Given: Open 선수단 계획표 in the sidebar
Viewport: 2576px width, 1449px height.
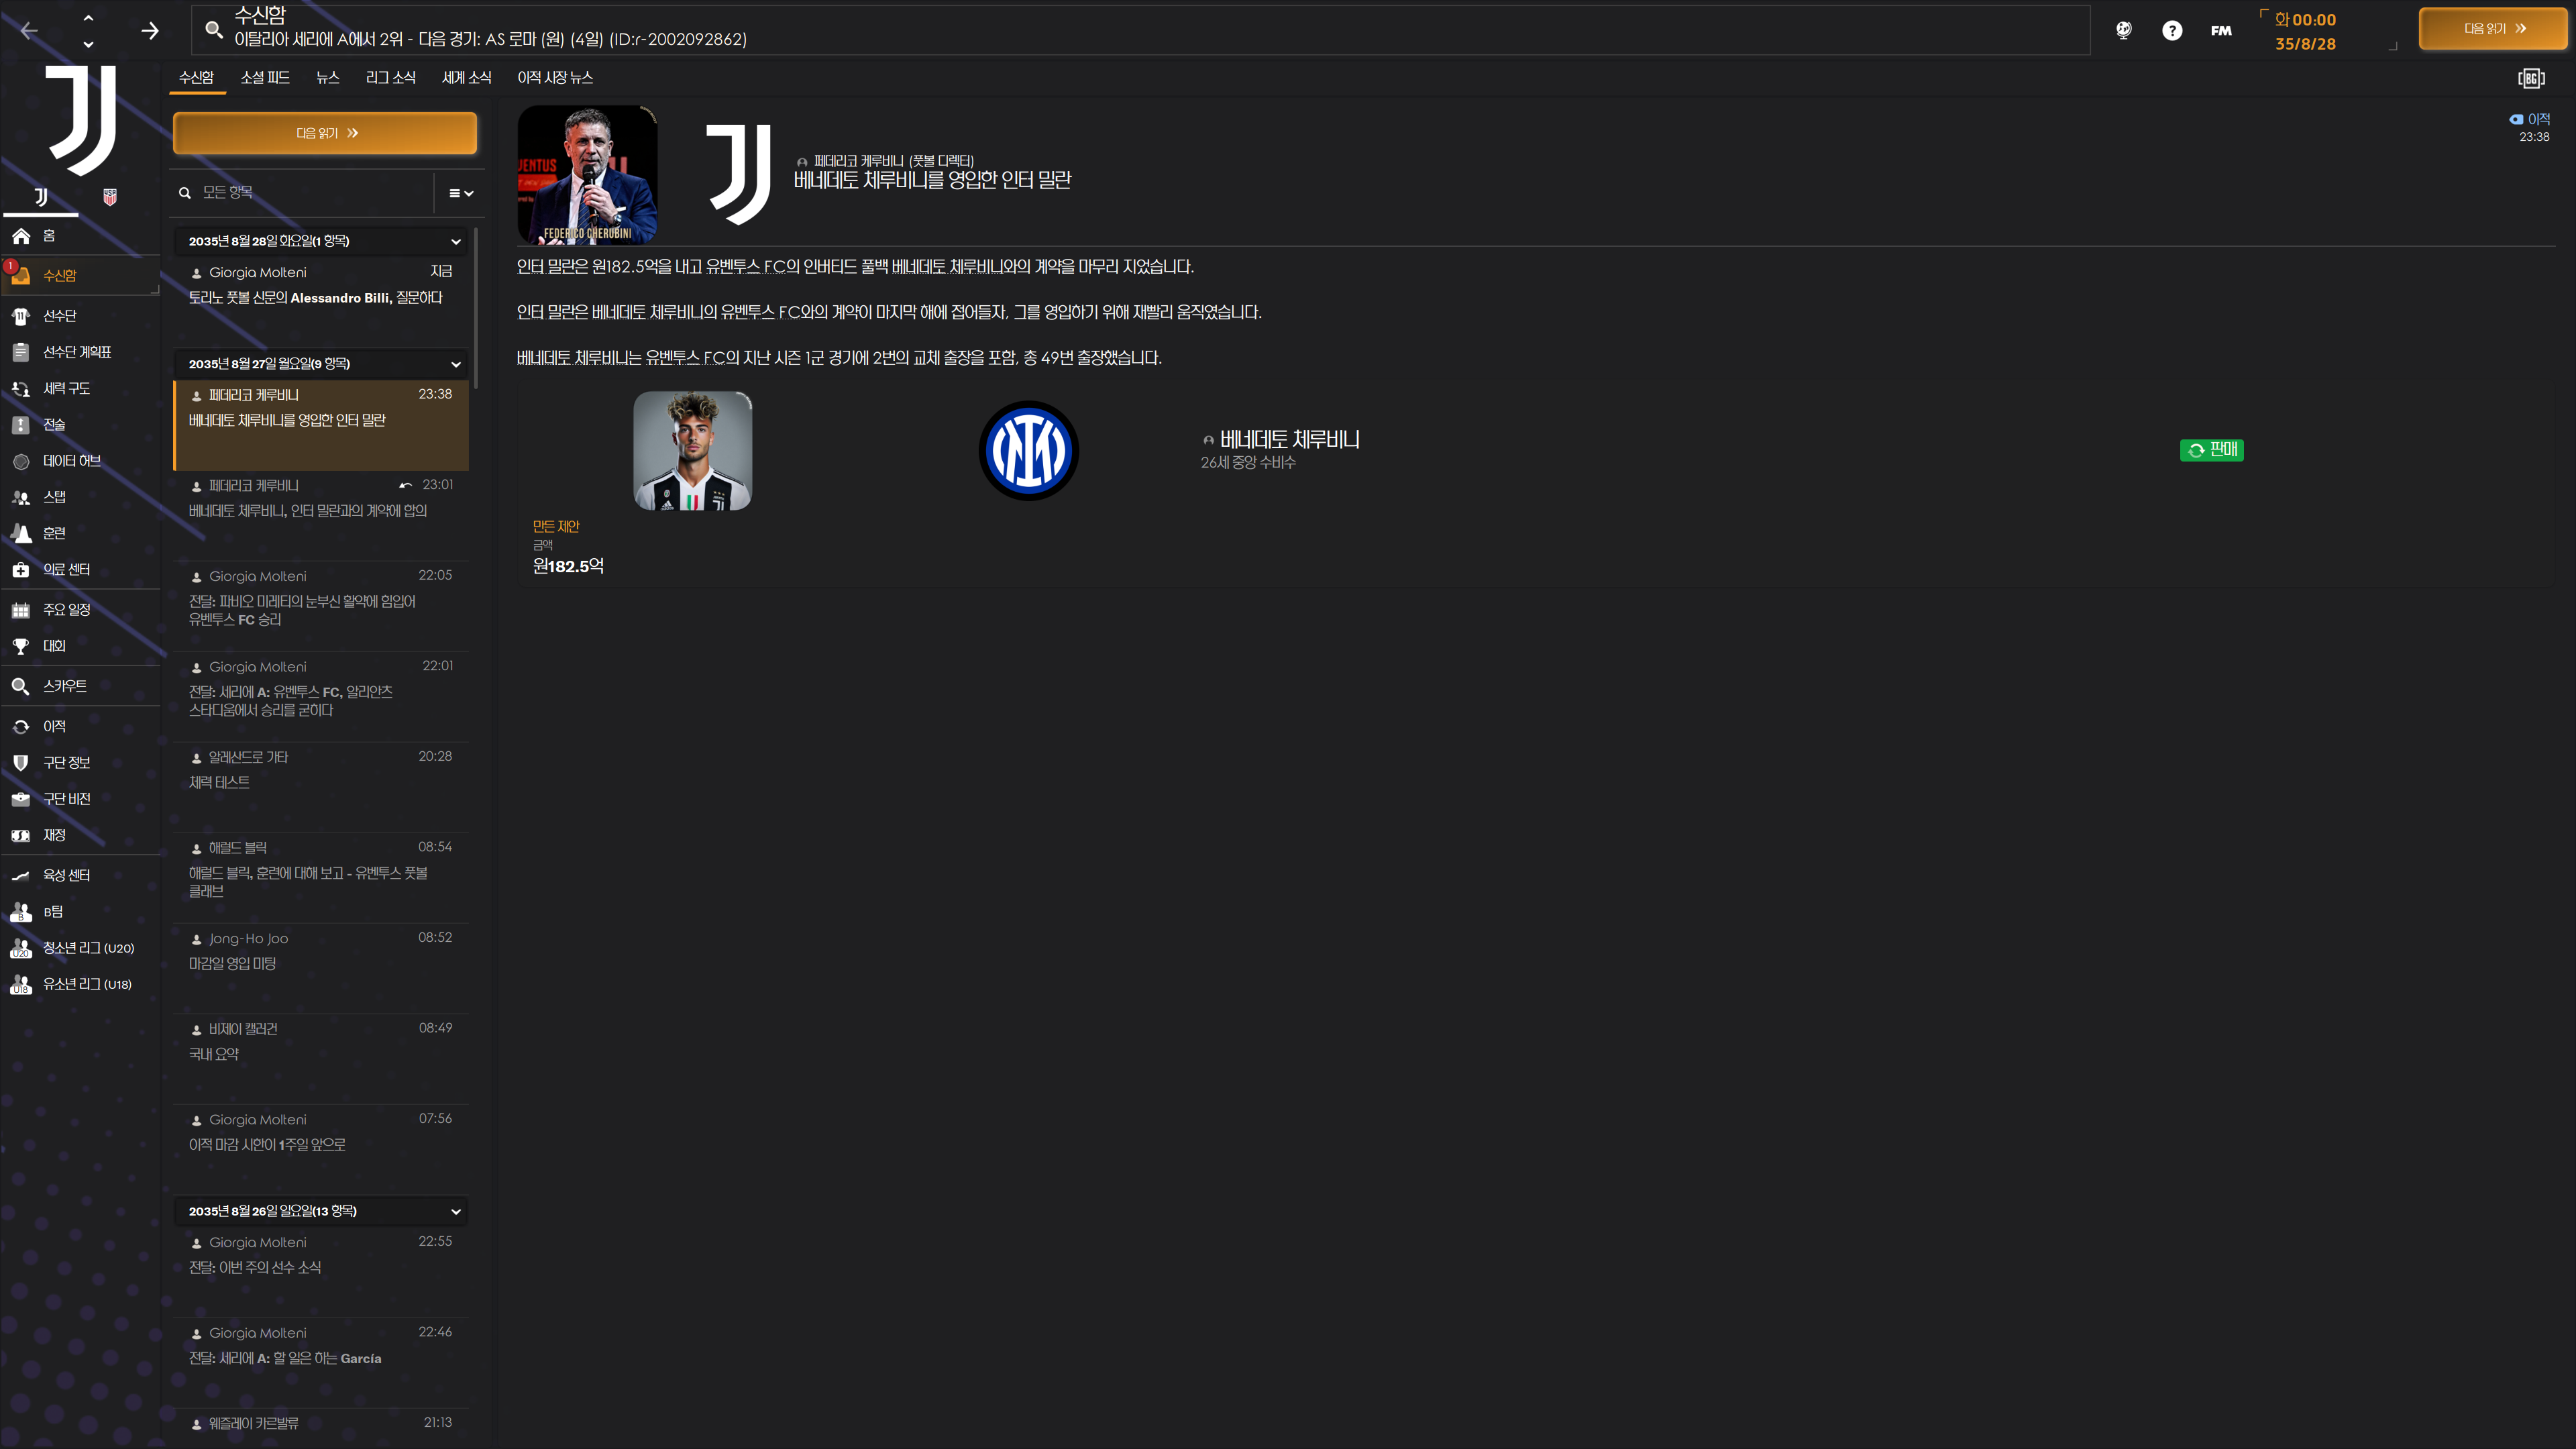Looking at the screenshot, I should (80, 352).
